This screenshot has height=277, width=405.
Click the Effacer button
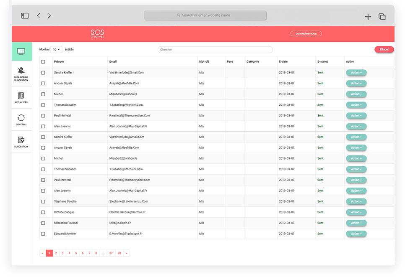[x=384, y=49]
